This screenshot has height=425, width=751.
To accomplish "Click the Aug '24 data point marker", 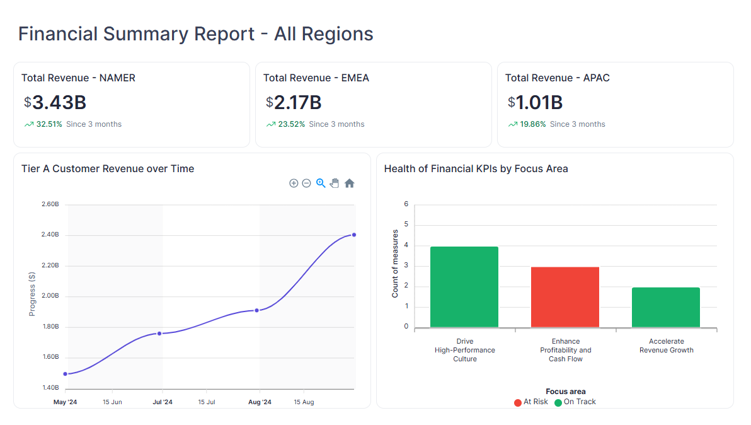I will pyautogui.click(x=257, y=310).
